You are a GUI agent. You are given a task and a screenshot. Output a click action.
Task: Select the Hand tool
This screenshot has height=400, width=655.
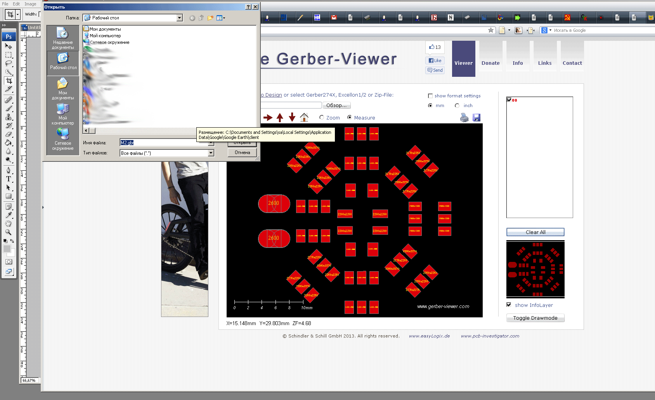click(x=9, y=223)
